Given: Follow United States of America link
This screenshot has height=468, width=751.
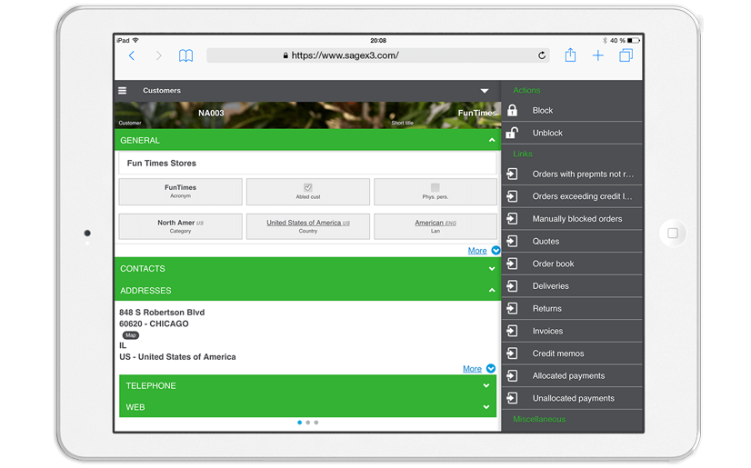Looking at the screenshot, I should [x=308, y=223].
